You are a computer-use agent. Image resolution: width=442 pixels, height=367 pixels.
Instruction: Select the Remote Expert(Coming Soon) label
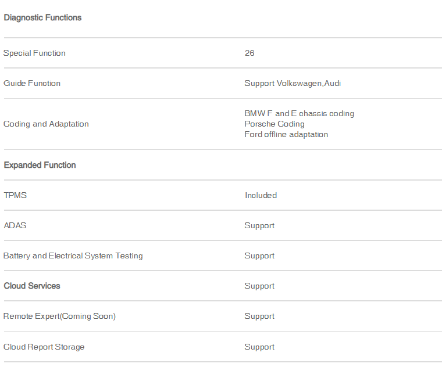point(59,316)
